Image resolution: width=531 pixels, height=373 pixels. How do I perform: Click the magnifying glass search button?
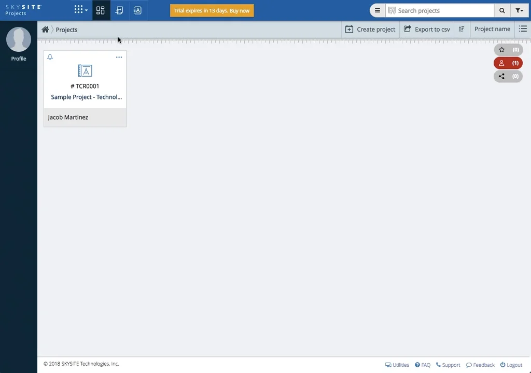502,10
